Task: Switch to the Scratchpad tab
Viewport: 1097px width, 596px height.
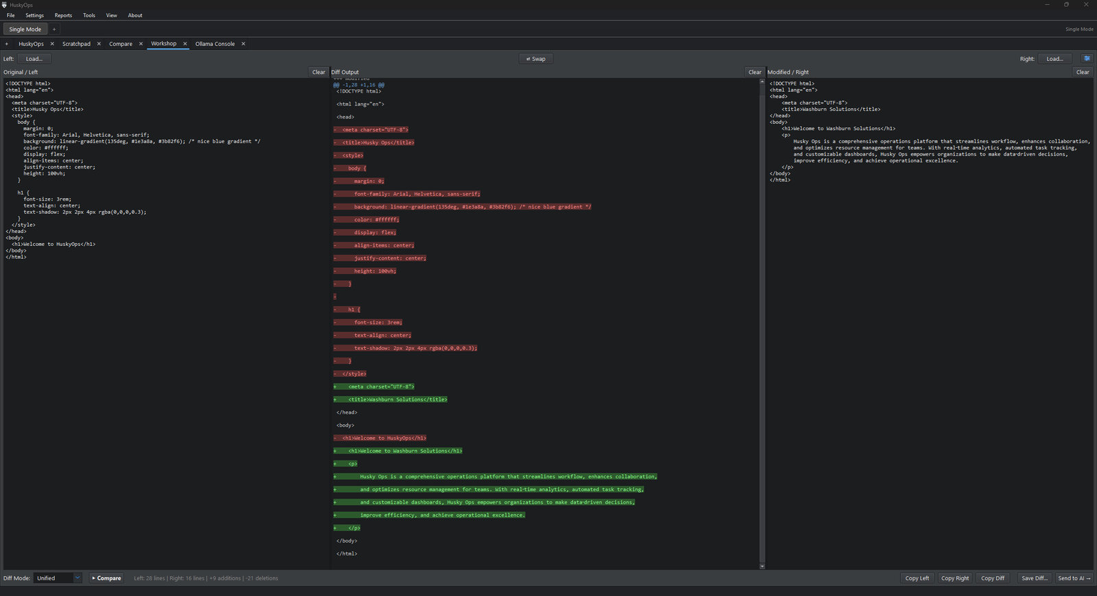Action: [x=76, y=44]
